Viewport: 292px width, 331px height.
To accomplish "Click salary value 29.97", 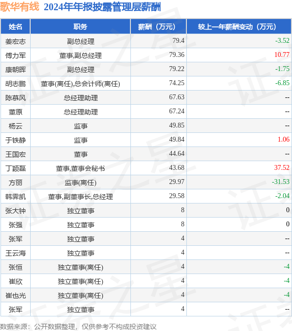I will [x=177, y=182].
